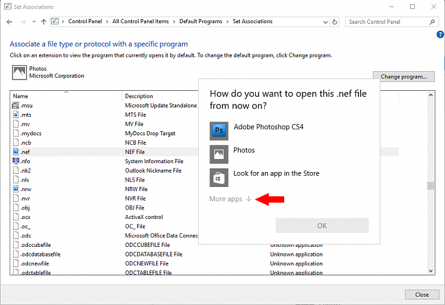Select the .nk2 extension row
The width and height of the screenshot is (445, 305).
[104, 170]
